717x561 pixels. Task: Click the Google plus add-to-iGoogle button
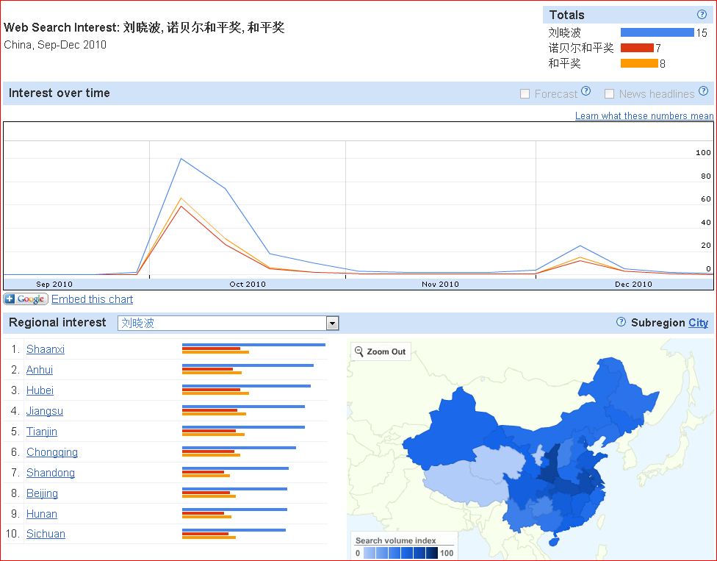coord(26,299)
